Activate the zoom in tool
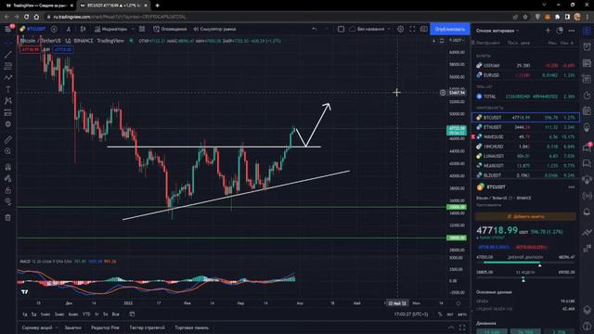Image resolution: width=594 pixels, height=334 pixels. click(x=8, y=151)
